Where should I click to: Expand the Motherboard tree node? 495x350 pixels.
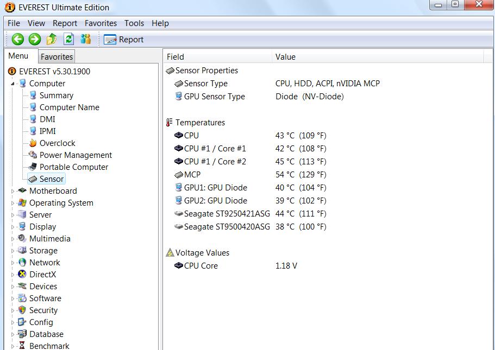click(x=12, y=191)
